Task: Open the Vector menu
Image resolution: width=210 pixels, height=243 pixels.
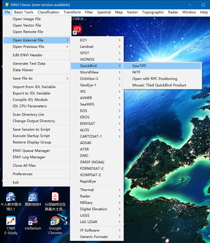Action: click(132, 12)
